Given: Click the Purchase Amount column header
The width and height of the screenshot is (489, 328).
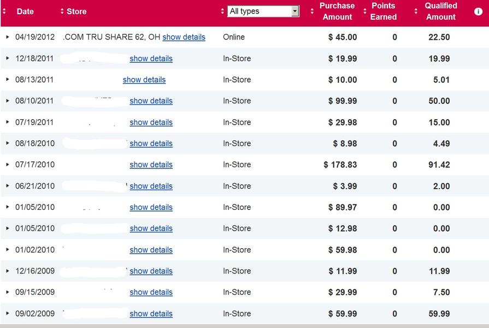Looking at the screenshot, I should (x=337, y=11).
